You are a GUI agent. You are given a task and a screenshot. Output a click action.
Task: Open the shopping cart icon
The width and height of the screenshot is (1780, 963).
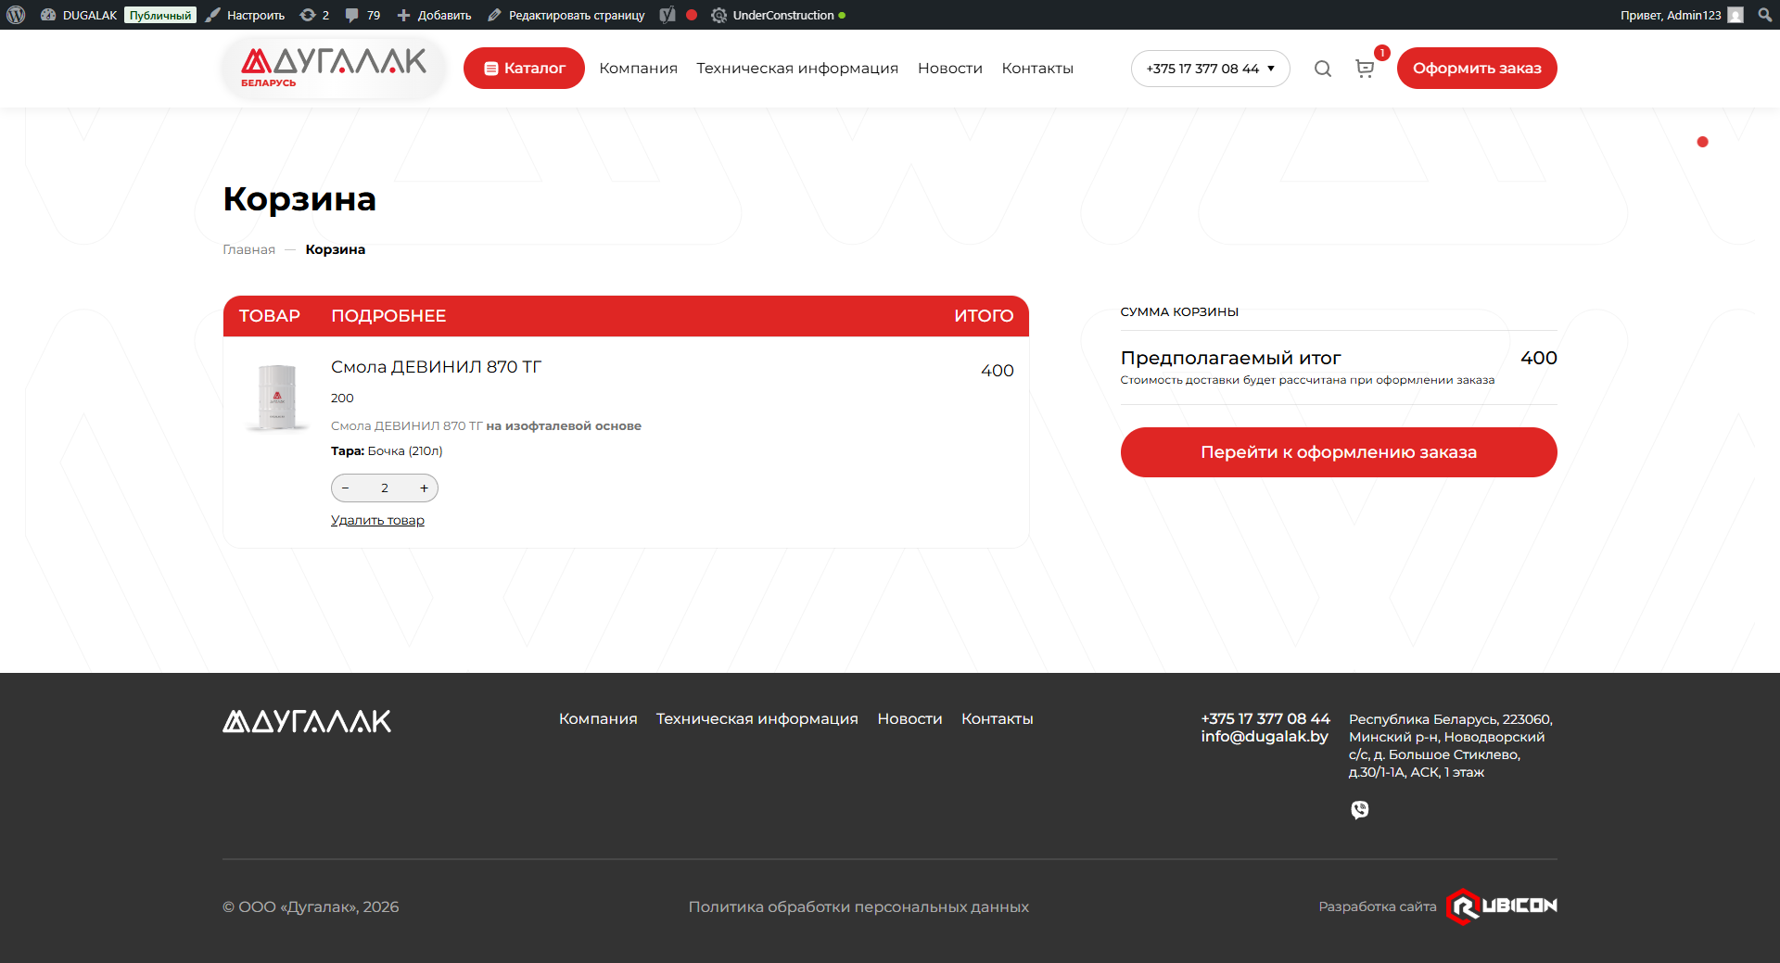click(1365, 69)
